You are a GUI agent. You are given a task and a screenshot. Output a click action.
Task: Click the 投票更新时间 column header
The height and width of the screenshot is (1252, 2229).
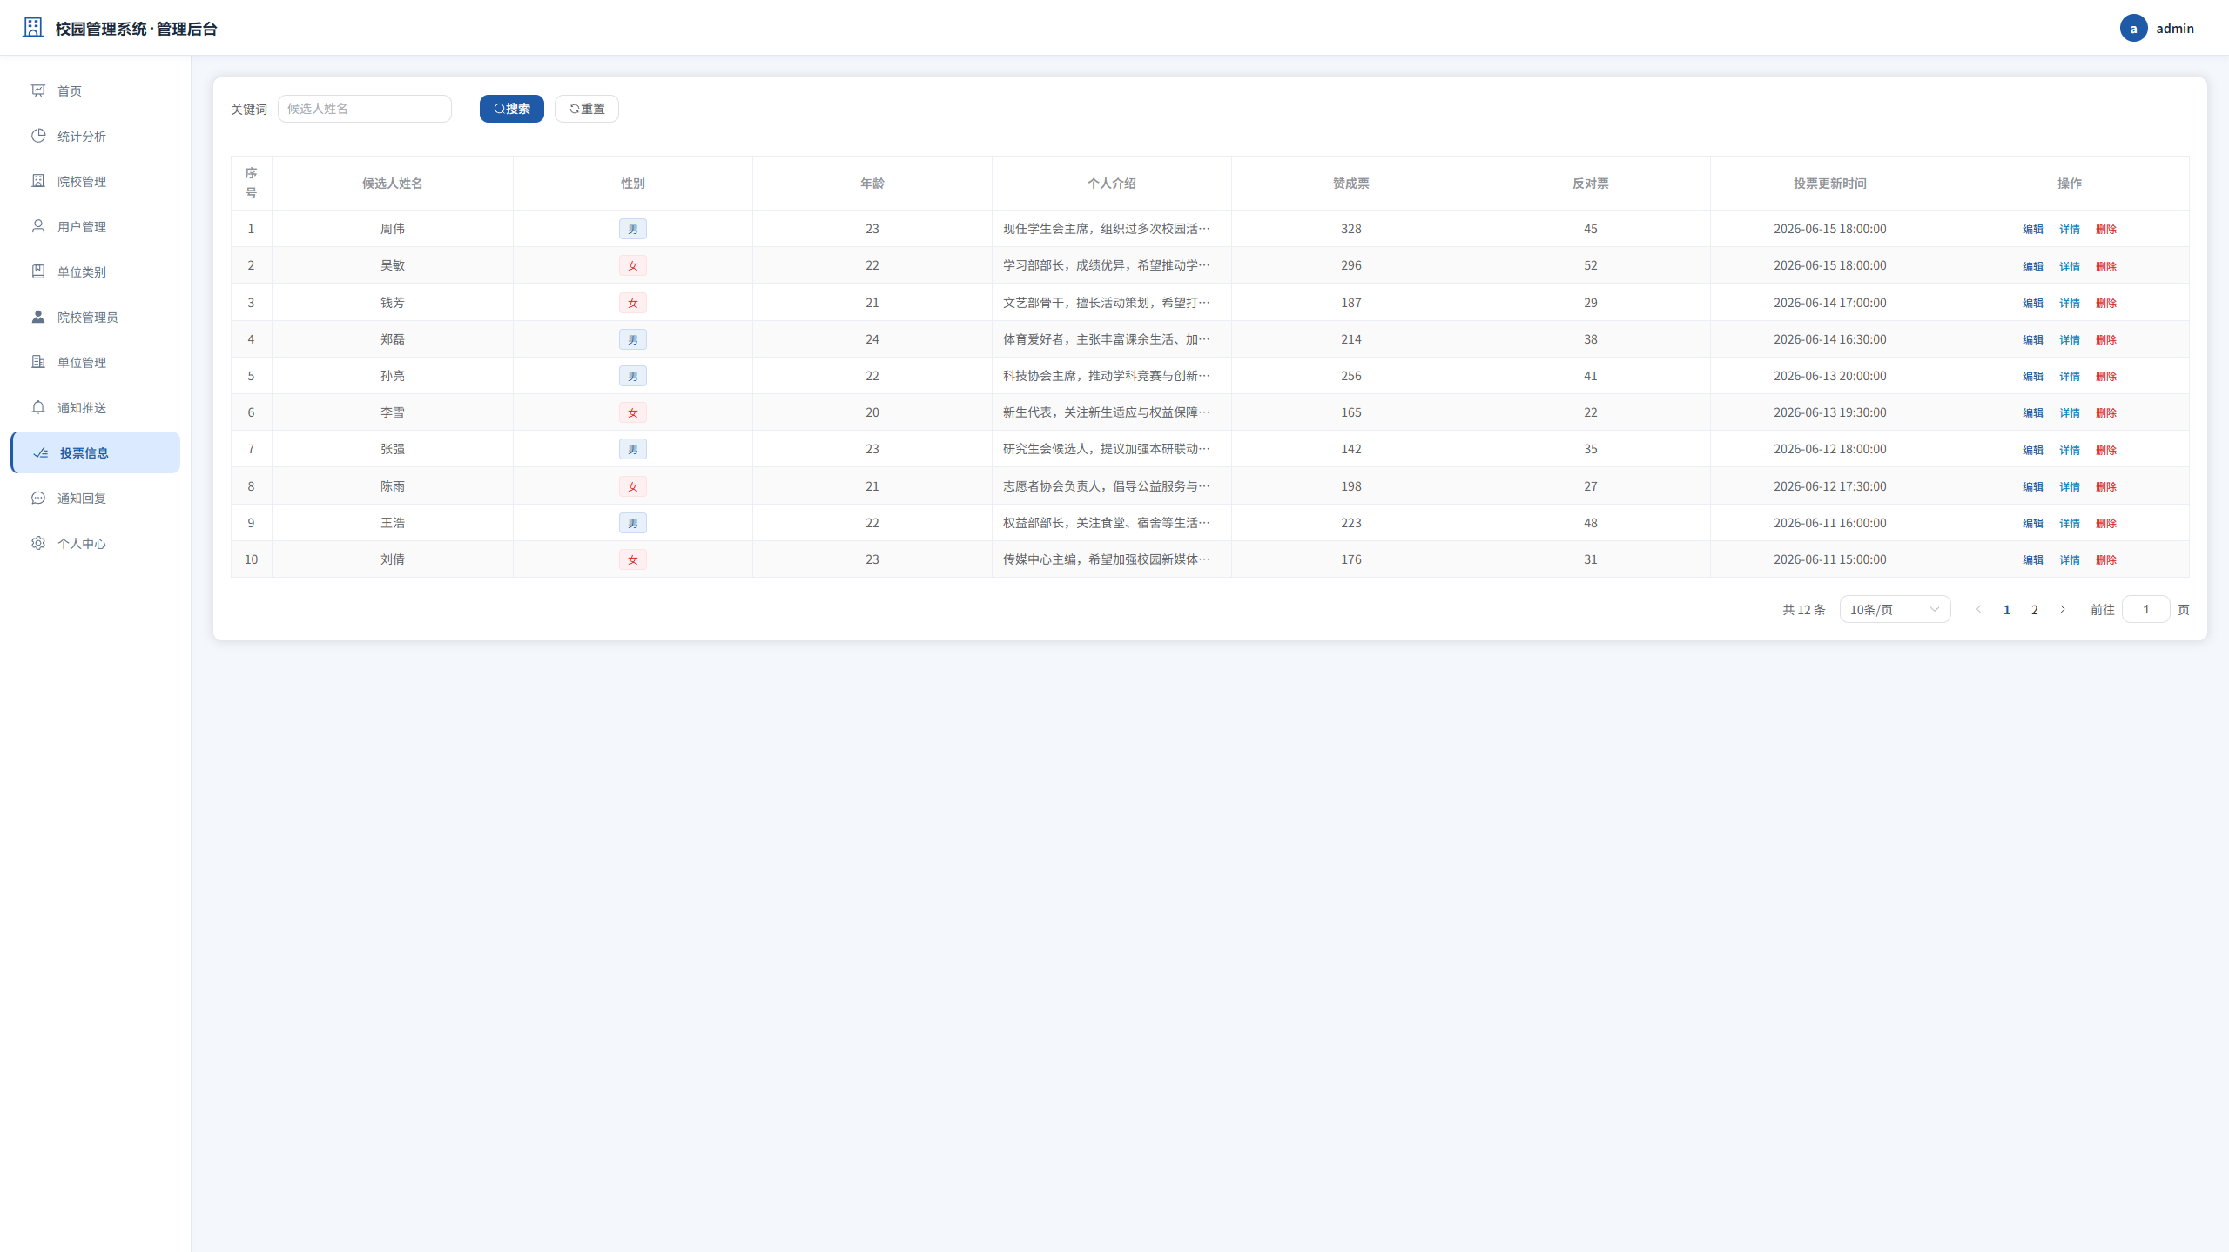point(1830,184)
